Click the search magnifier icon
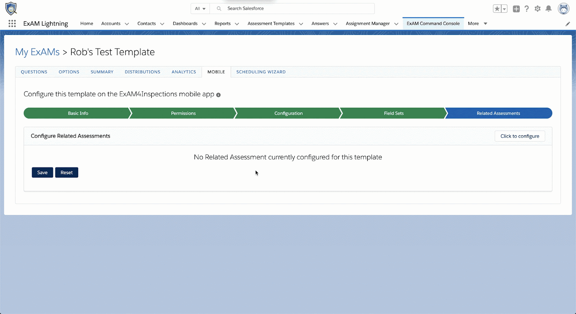 click(219, 9)
